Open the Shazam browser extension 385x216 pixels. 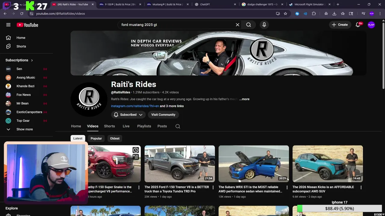[297, 13]
